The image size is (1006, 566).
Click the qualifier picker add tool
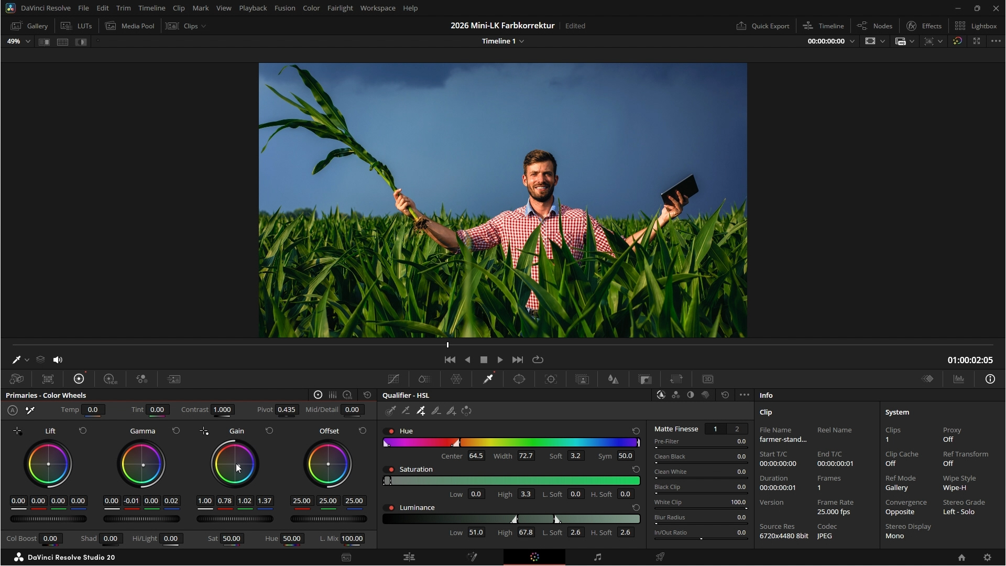tap(421, 411)
